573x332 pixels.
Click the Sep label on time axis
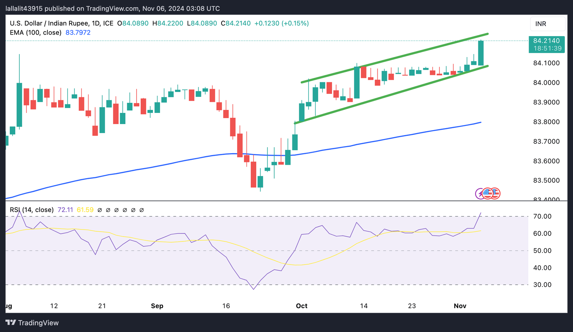point(157,306)
